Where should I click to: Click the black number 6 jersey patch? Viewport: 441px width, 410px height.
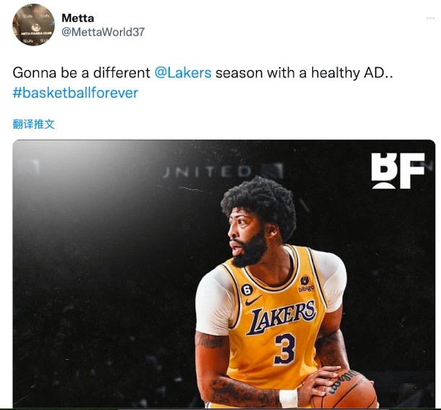pos(247,289)
